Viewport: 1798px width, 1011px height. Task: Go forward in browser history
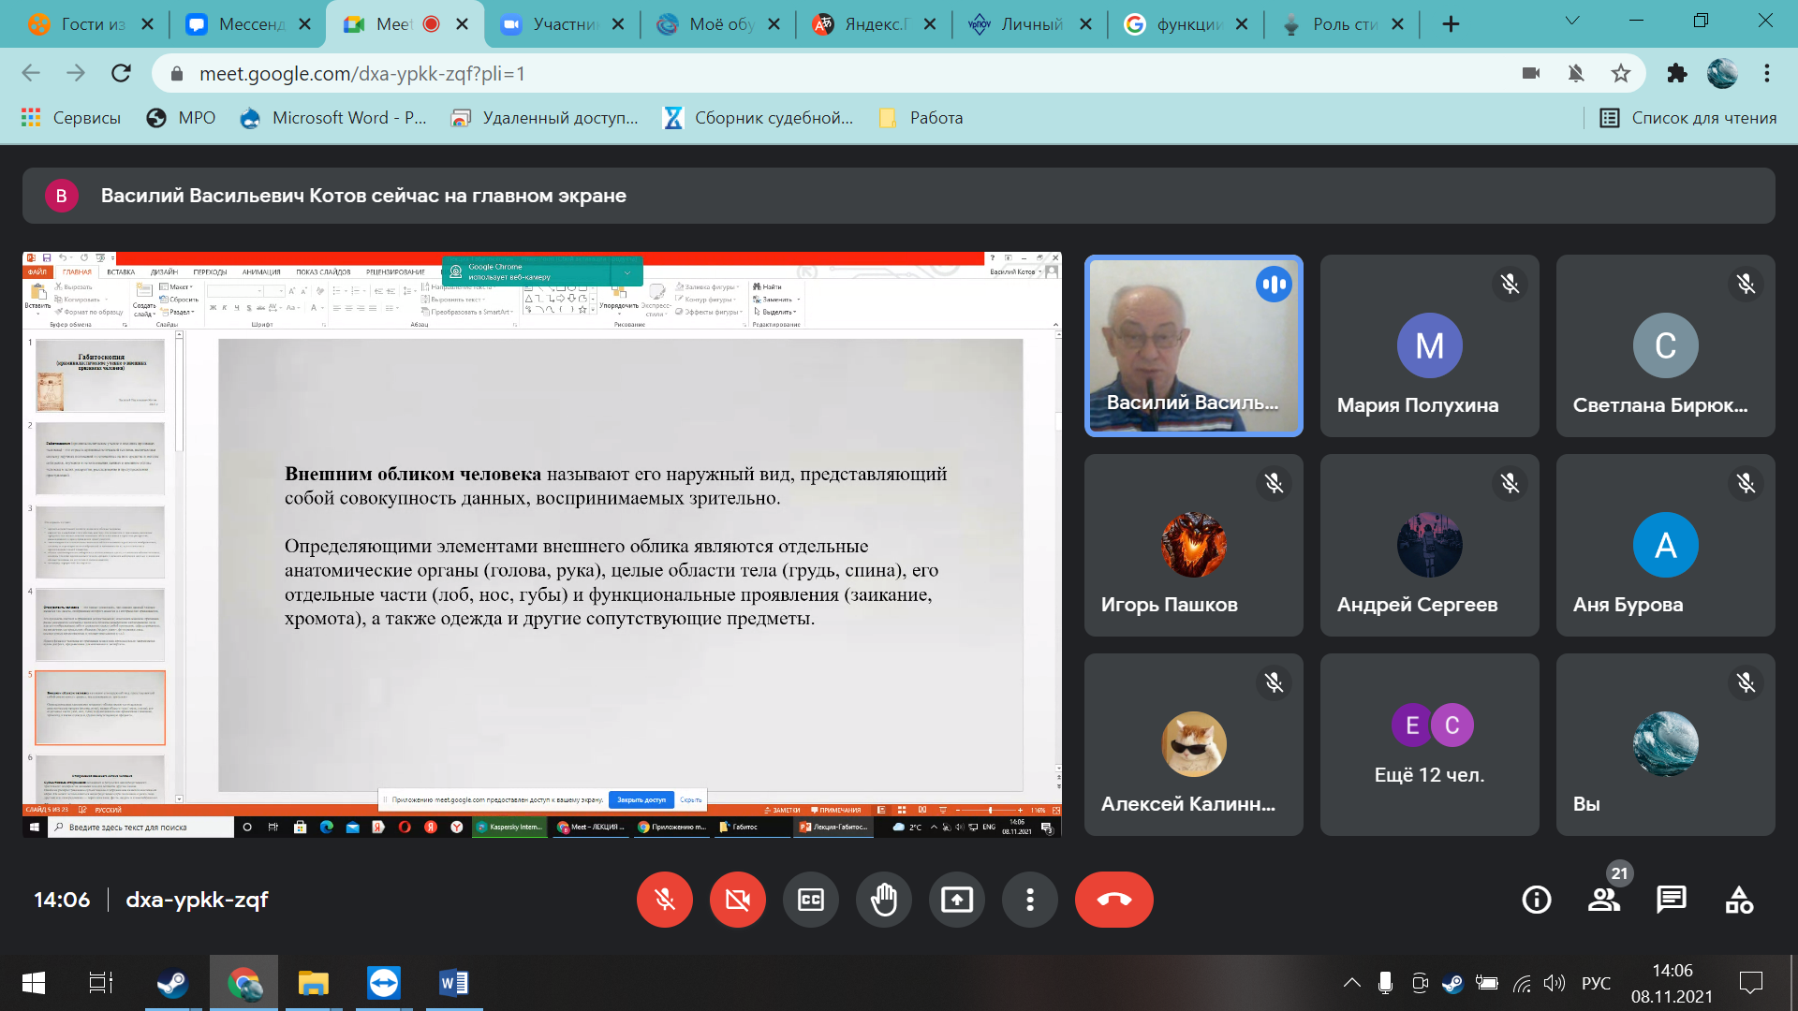tap(76, 73)
